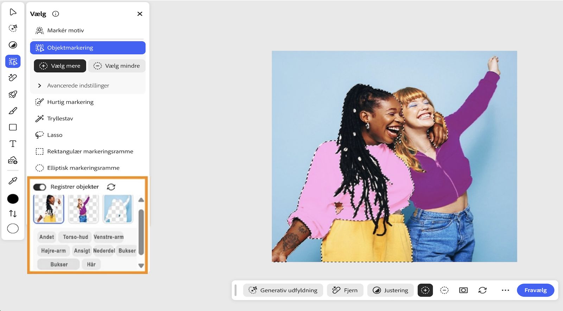The height and width of the screenshot is (311, 563).
Task: Select the rectangle shape tool
Action: pos(13,127)
